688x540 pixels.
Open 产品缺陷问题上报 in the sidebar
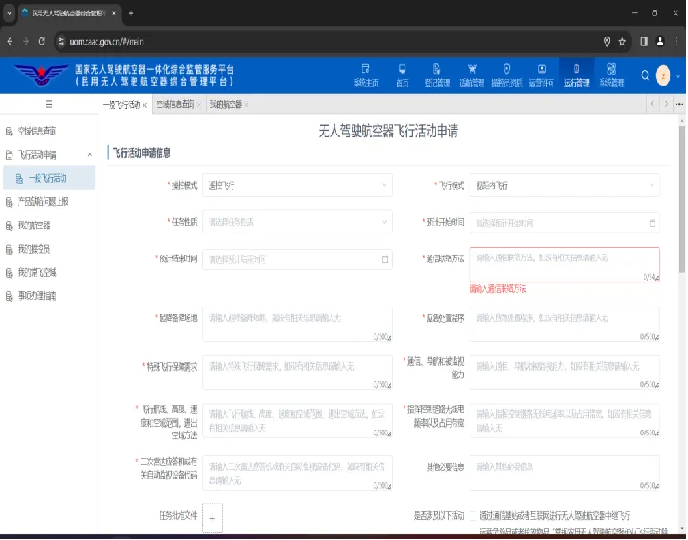point(43,202)
